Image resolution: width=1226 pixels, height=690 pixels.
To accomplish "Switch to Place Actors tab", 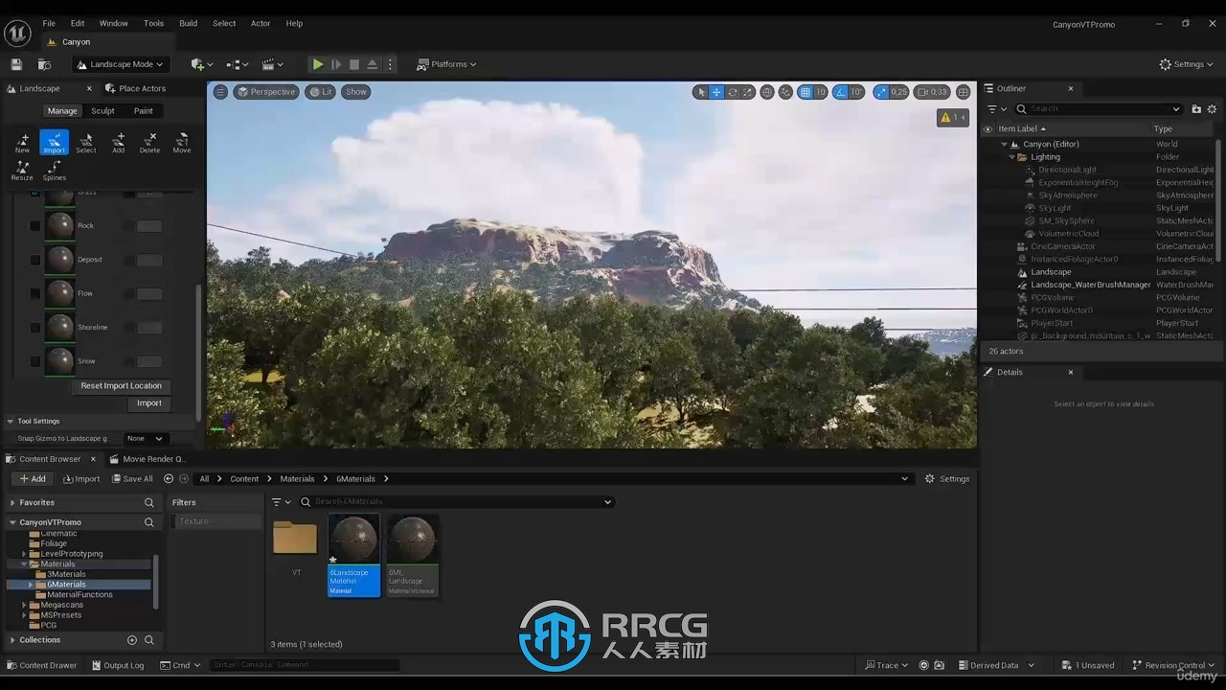I will 135,88.
